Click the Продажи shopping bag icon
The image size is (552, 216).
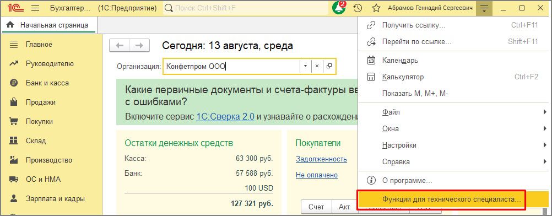pos(13,102)
